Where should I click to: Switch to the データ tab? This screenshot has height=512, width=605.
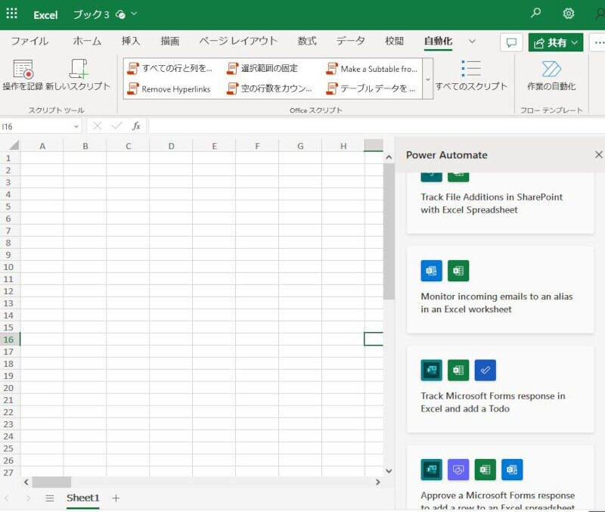coord(350,41)
